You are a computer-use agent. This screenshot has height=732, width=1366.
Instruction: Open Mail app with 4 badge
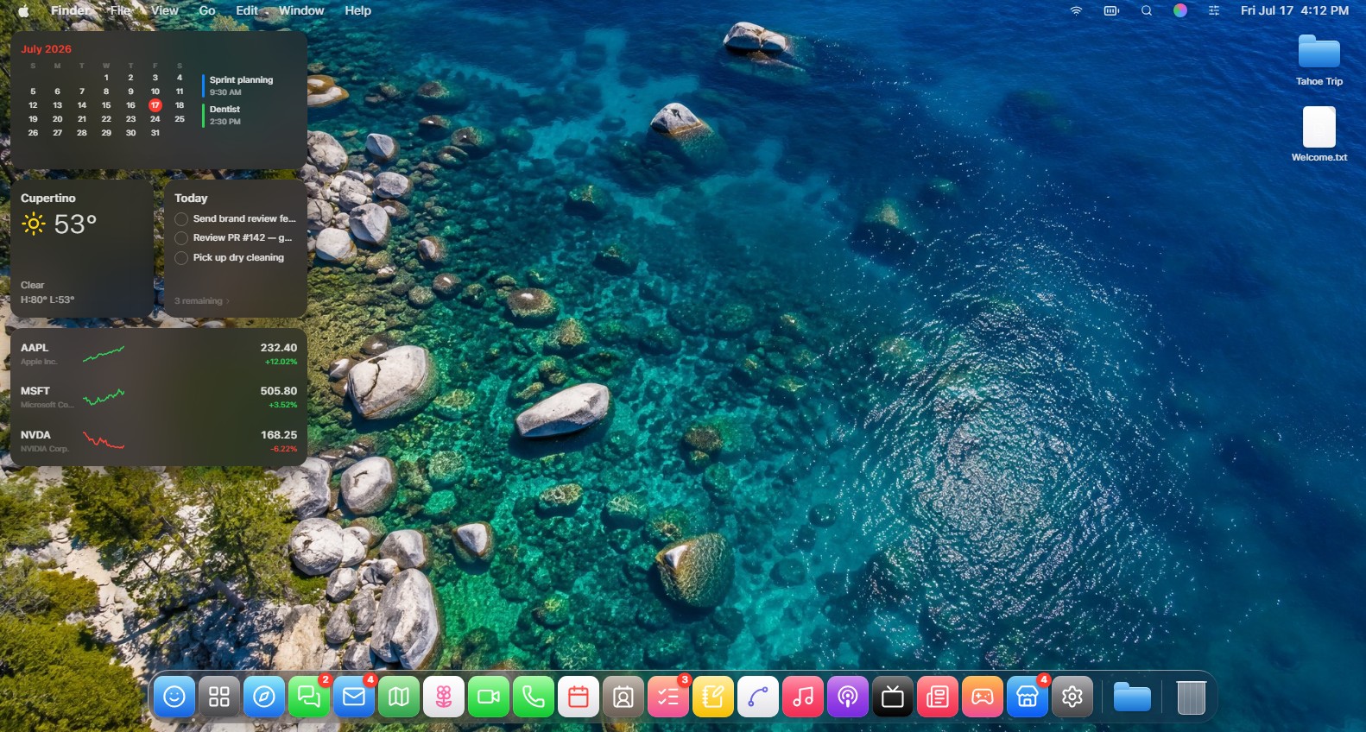tap(354, 697)
